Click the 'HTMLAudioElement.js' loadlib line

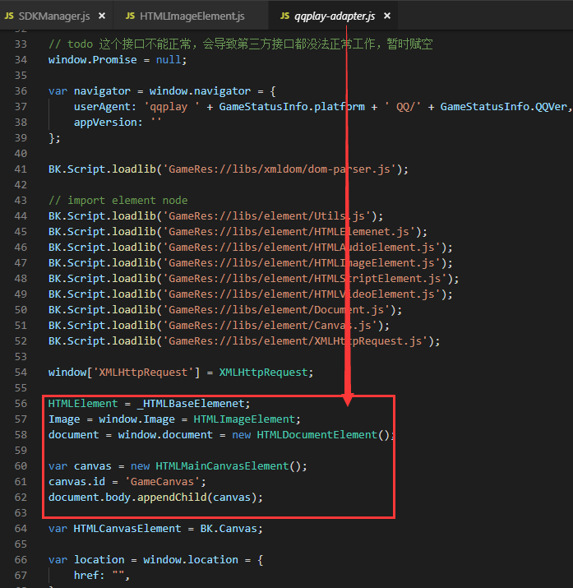pyautogui.click(x=251, y=248)
